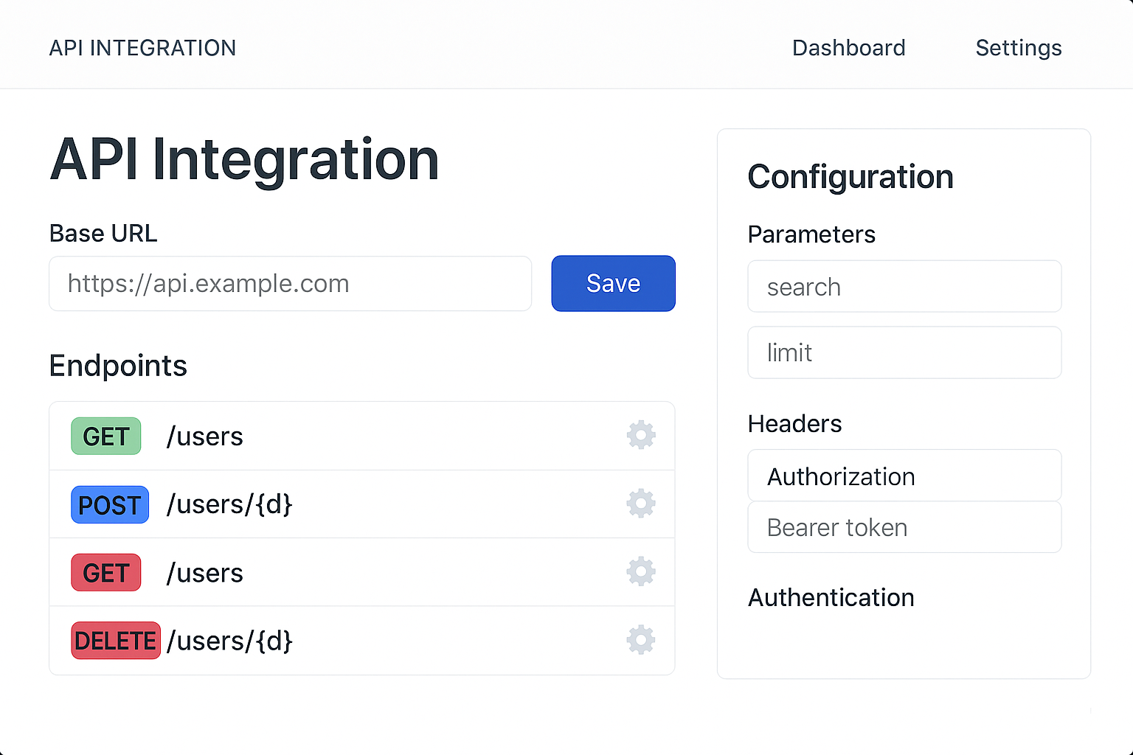Select the green GET method badge

(x=105, y=436)
